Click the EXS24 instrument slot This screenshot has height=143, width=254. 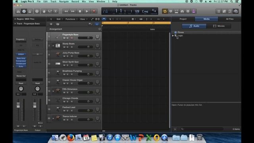21,54
